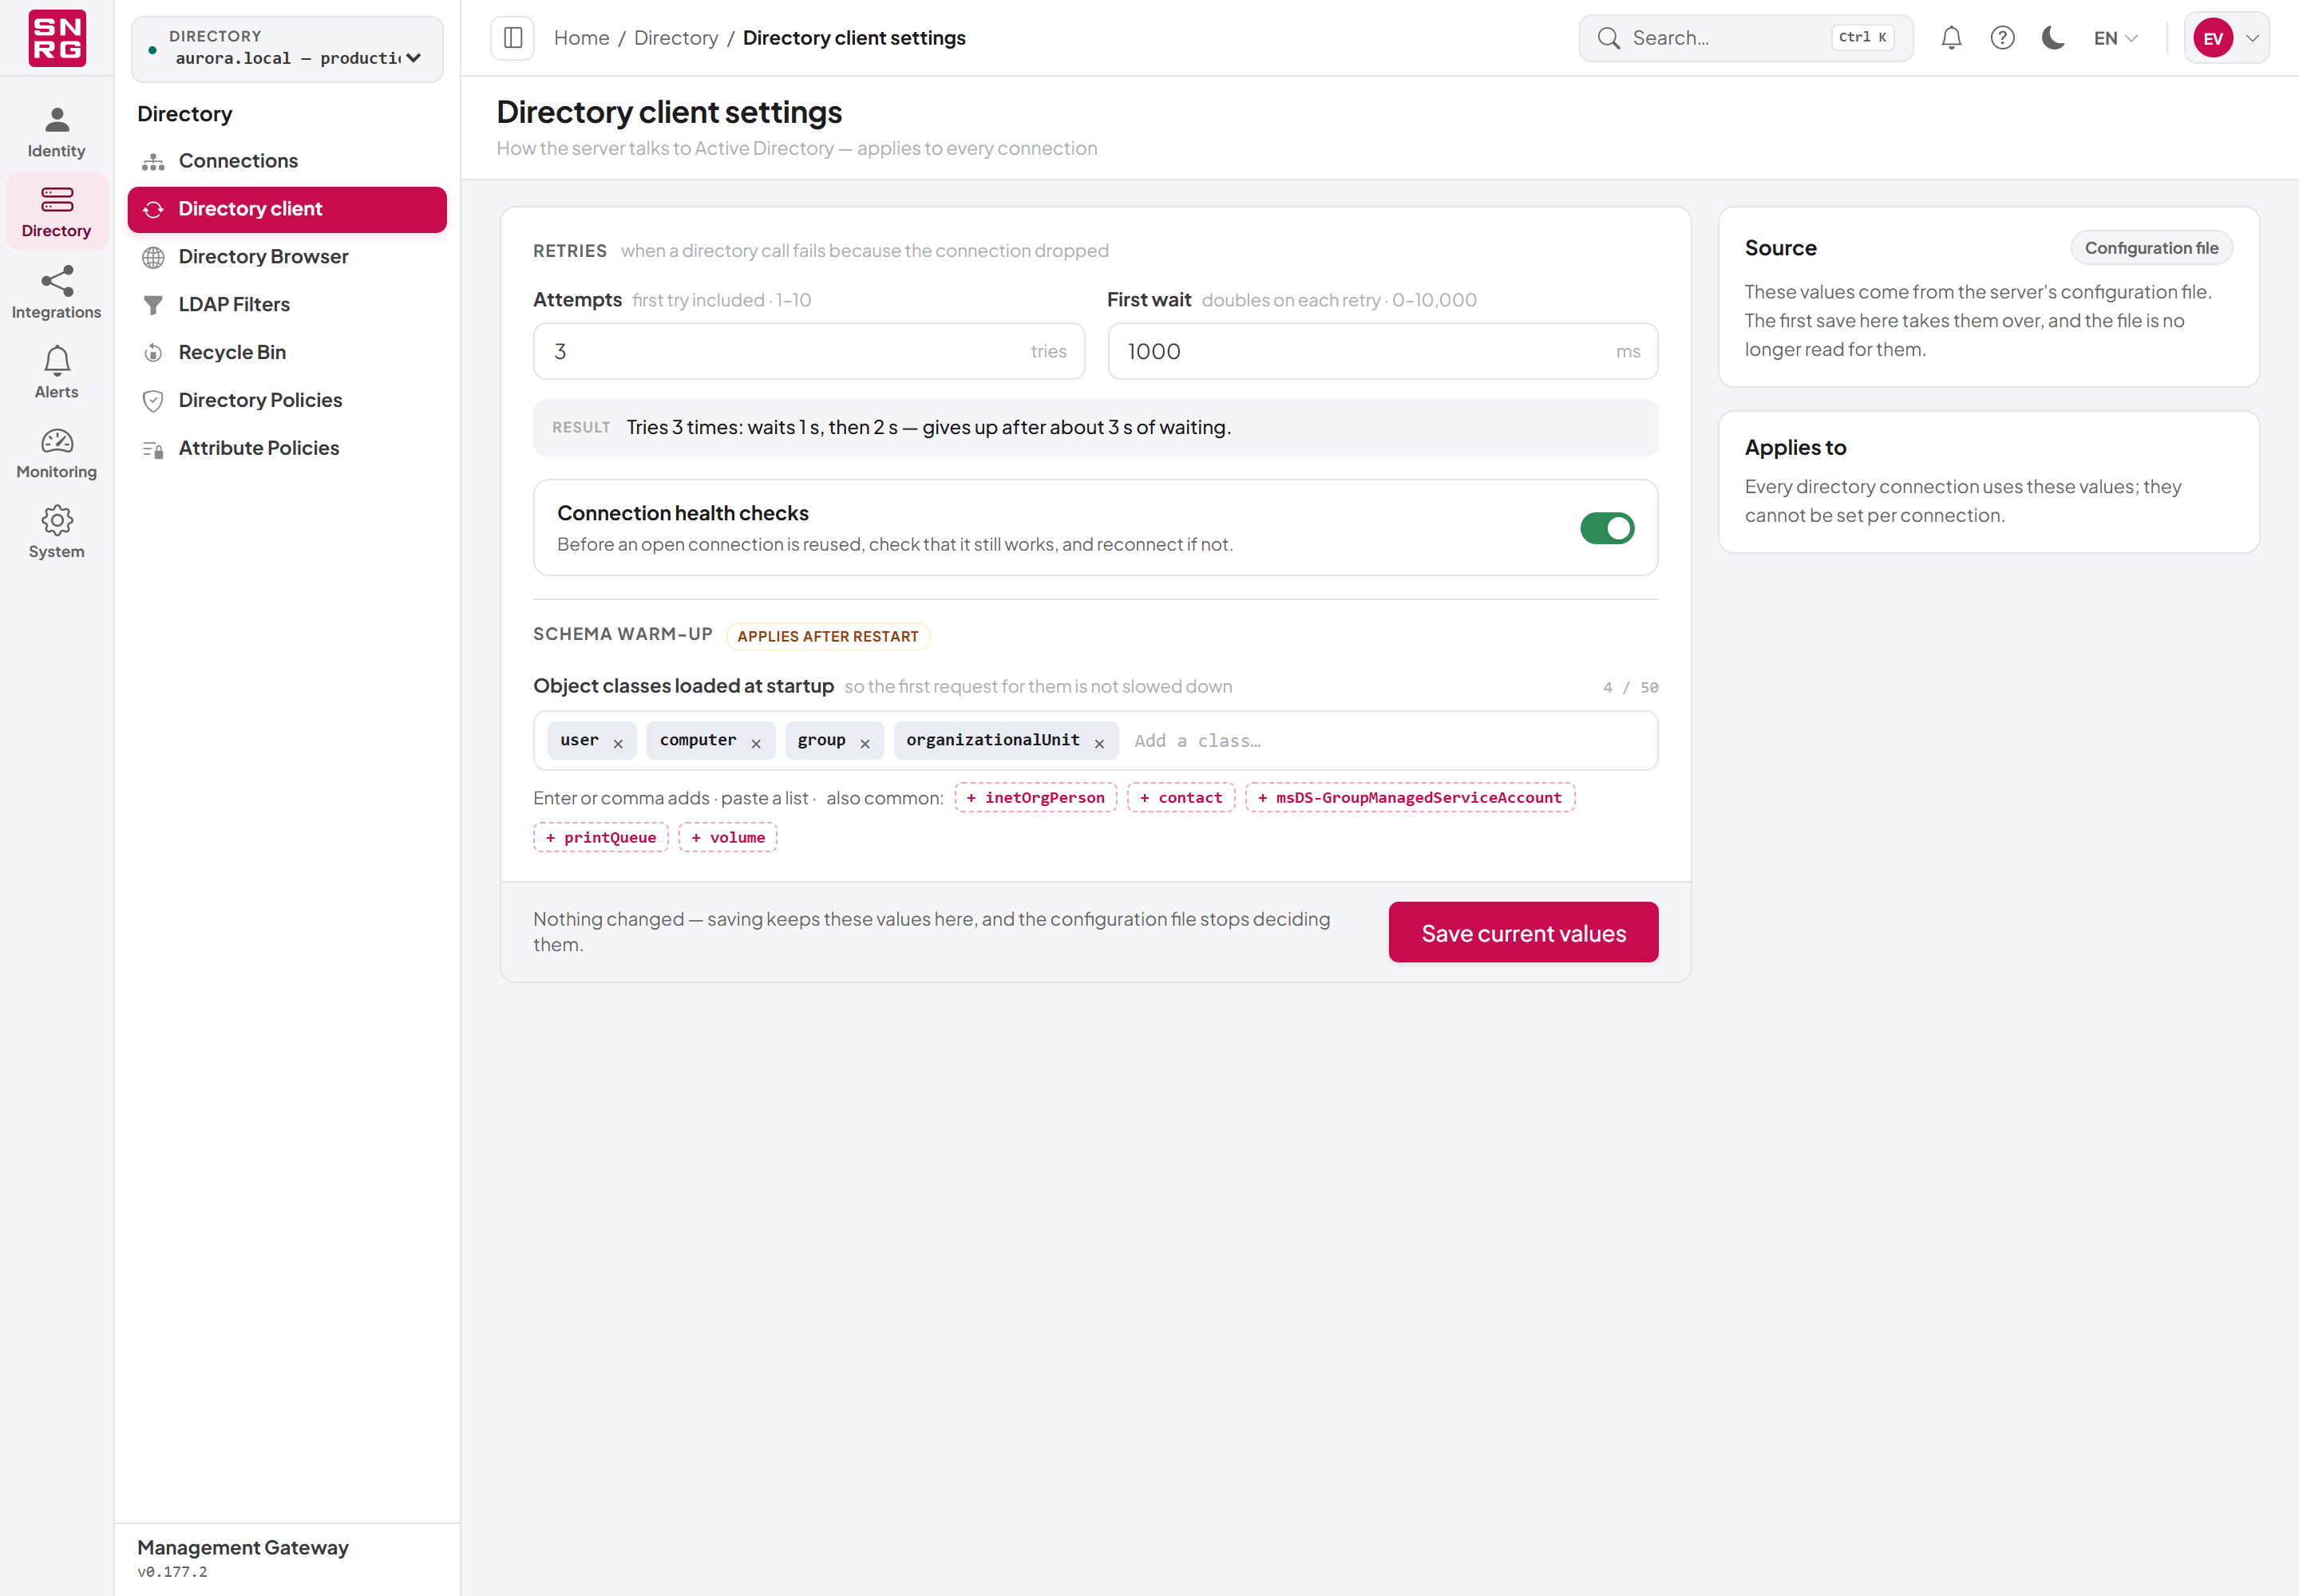Open the System settings section
Viewport: 2299px width, 1596px height.
coord(57,532)
